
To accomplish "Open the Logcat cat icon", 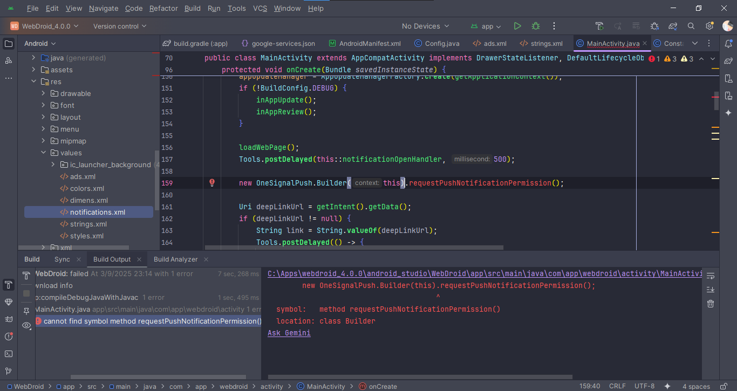I will point(9,319).
